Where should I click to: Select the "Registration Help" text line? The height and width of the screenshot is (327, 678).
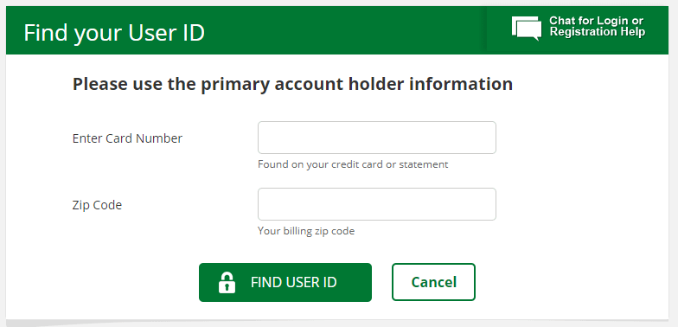pyautogui.click(x=597, y=32)
